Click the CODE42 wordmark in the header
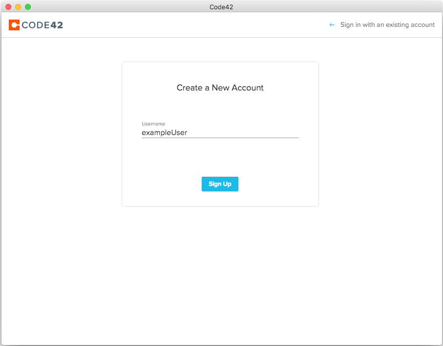Image resolution: width=443 pixels, height=346 pixels. 42,24
